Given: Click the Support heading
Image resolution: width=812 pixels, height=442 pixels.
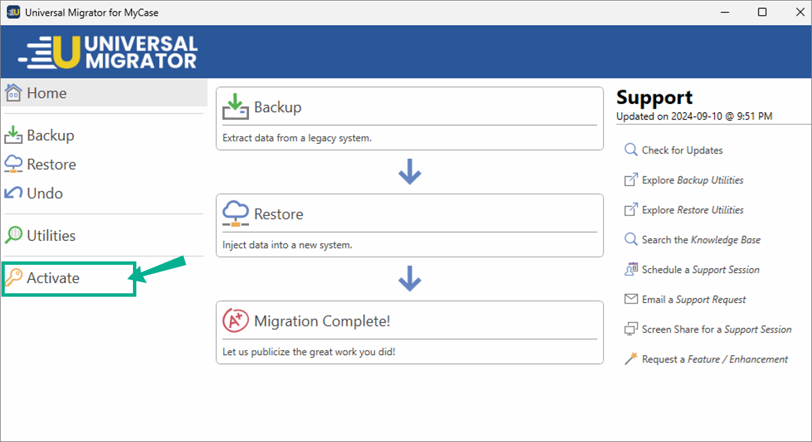Looking at the screenshot, I should pyautogui.click(x=654, y=97).
